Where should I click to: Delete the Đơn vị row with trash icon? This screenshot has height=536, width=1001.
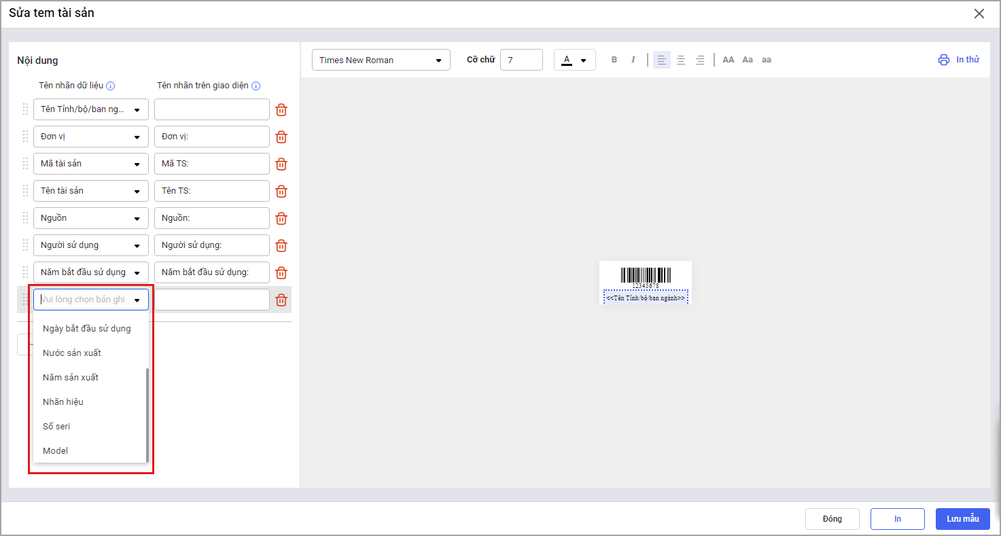coord(281,137)
